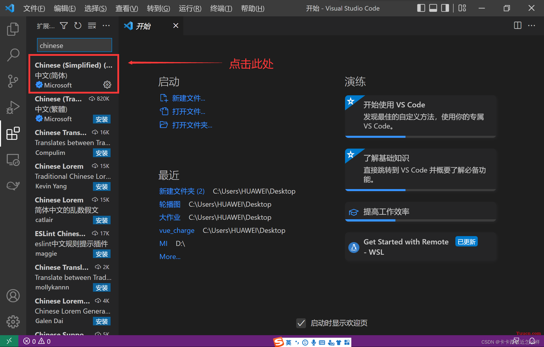Click the extension search box containing chinese
Viewport: 544px width, 347px height.
[75, 45]
